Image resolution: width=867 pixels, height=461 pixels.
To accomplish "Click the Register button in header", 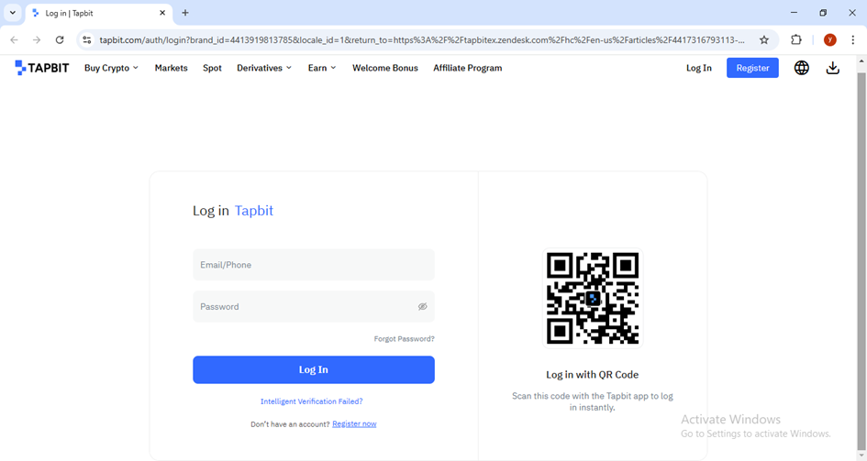I will [x=752, y=68].
